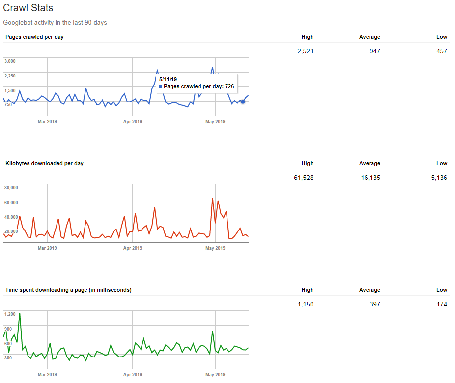Viewport: 455px width, 383px height.
Task: Click the highlighted 5/11/19 data point
Action: 243,102
